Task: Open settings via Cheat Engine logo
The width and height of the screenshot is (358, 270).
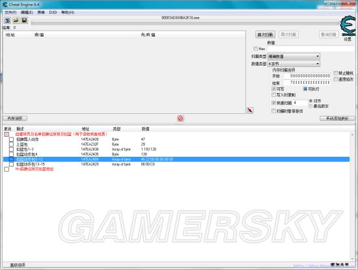Action: click(348, 26)
